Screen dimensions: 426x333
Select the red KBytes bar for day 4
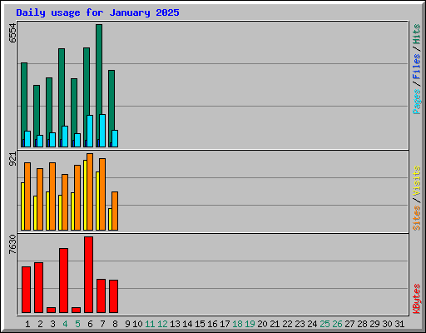point(64,281)
